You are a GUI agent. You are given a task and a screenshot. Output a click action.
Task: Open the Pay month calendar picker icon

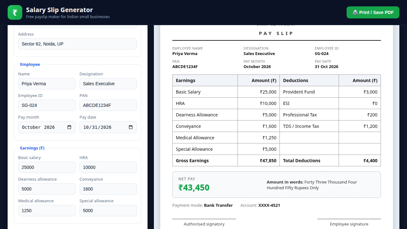(69, 127)
